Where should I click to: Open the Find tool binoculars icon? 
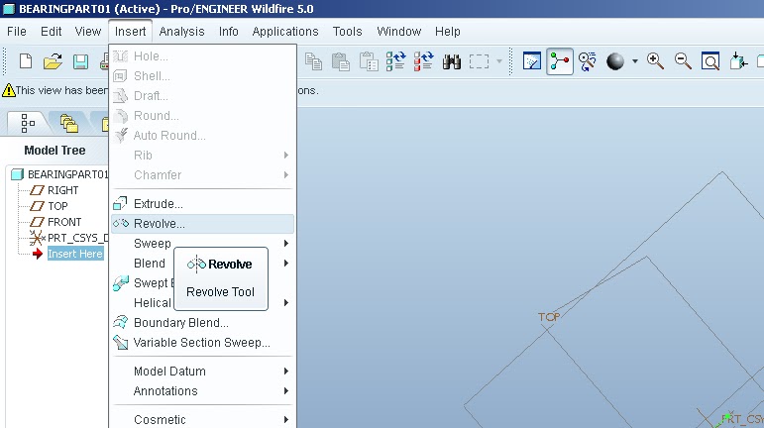coord(452,61)
